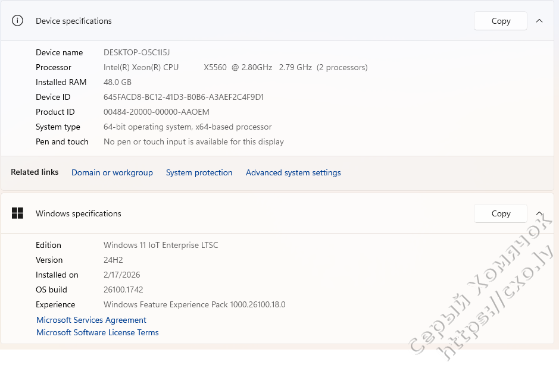This screenshot has height=365, width=559.
Task: Collapse the Device specifications section chevron
Action: (539, 21)
